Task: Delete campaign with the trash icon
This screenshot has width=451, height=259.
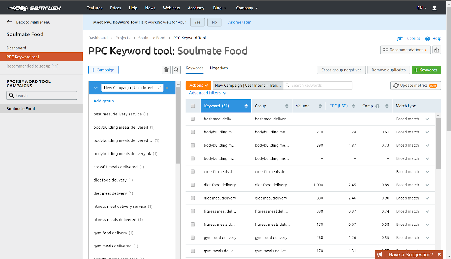Action: pos(166,70)
